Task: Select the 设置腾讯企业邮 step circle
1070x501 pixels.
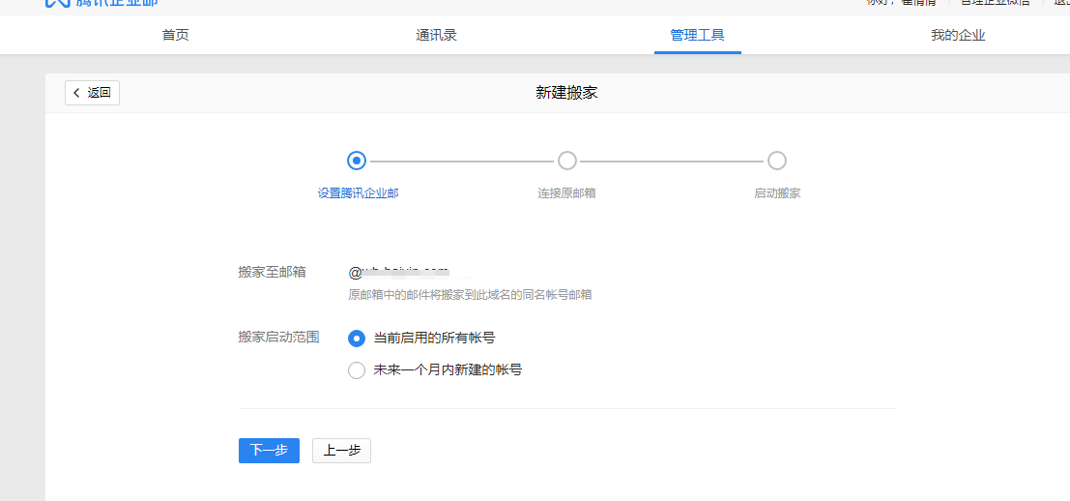Action: (357, 161)
